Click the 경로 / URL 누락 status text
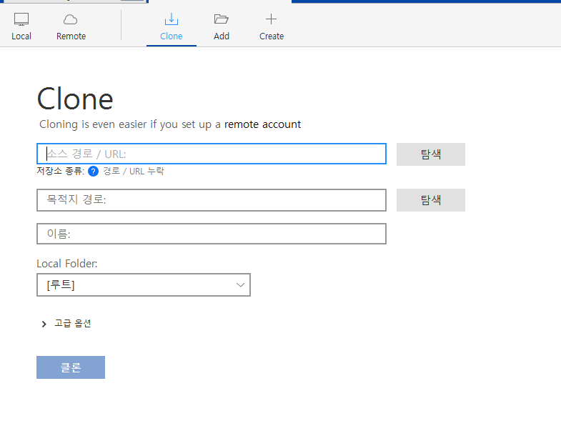Image resolution: width=561 pixels, height=441 pixels. click(134, 171)
